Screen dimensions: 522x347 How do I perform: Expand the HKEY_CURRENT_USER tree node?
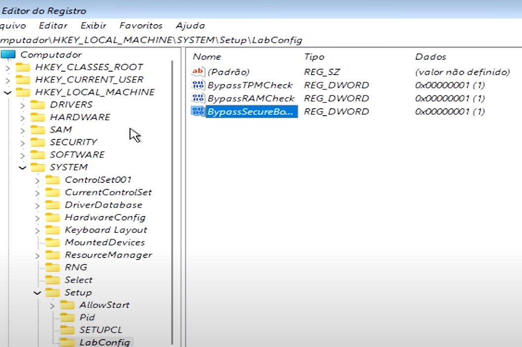click(7, 80)
